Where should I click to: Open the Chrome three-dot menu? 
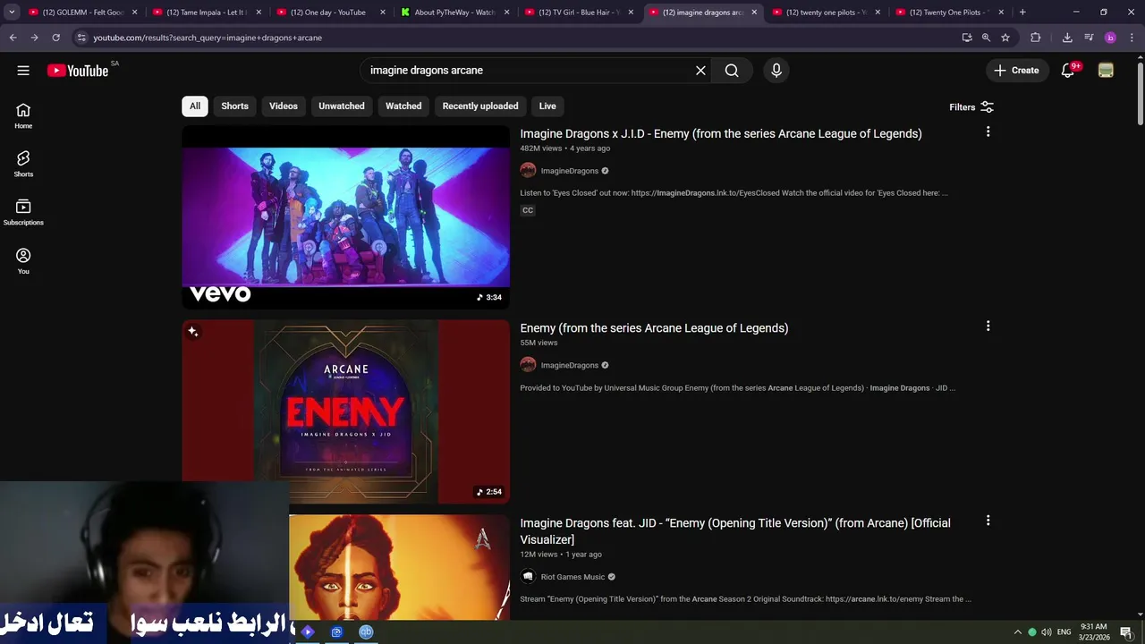(1132, 38)
